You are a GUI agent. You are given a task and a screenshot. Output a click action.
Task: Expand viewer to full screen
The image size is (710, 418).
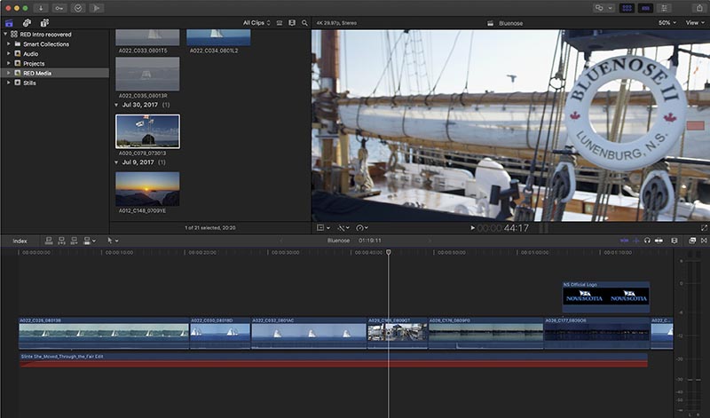tap(704, 228)
